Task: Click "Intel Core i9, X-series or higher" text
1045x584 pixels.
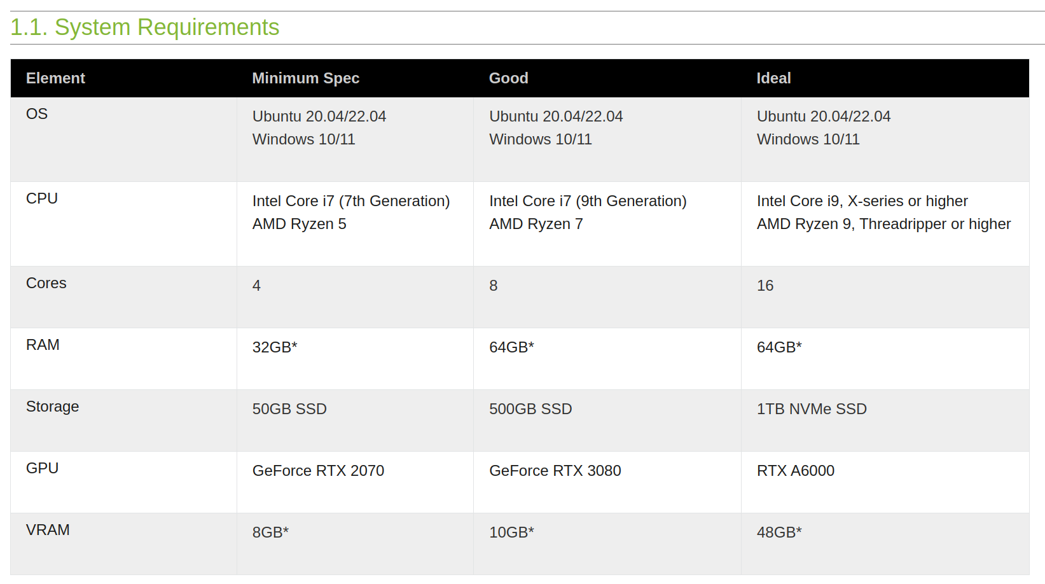Action: pyautogui.click(x=862, y=201)
